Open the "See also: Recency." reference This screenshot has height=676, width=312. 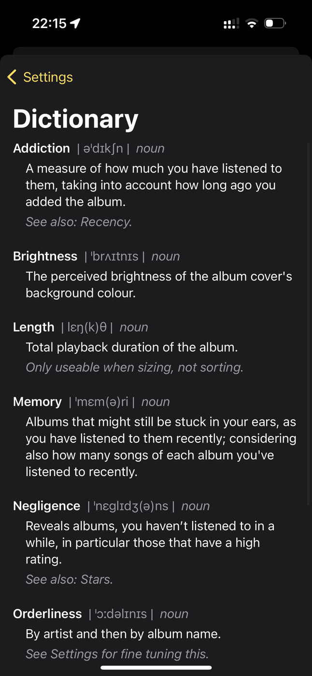(79, 222)
